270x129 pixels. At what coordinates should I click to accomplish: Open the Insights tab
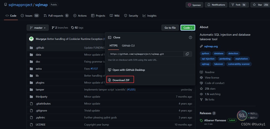pos(150,16)
